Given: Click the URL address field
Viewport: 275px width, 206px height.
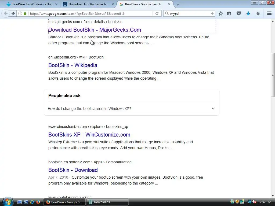Looking at the screenshot, I should [x=90, y=13].
